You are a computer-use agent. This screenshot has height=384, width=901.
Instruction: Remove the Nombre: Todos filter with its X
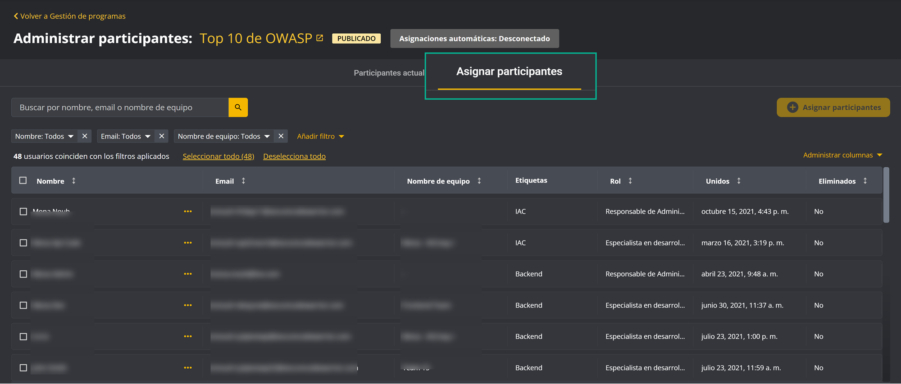pyautogui.click(x=85, y=136)
